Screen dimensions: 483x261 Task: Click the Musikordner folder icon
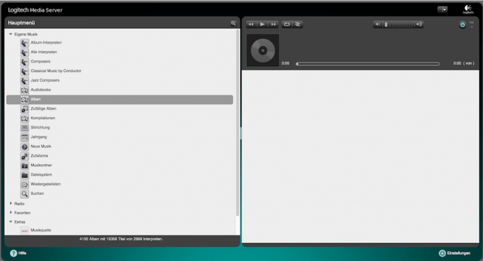[25, 166]
